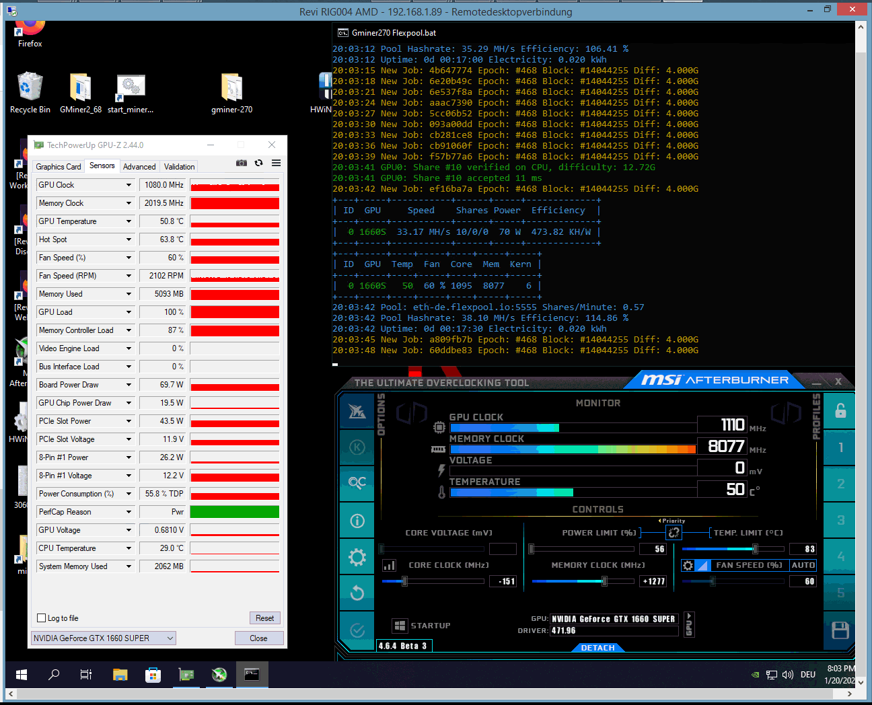Toggle Apply at Startup Windows button
This screenshot has height=705, width=872.
[x=400, y=626]
